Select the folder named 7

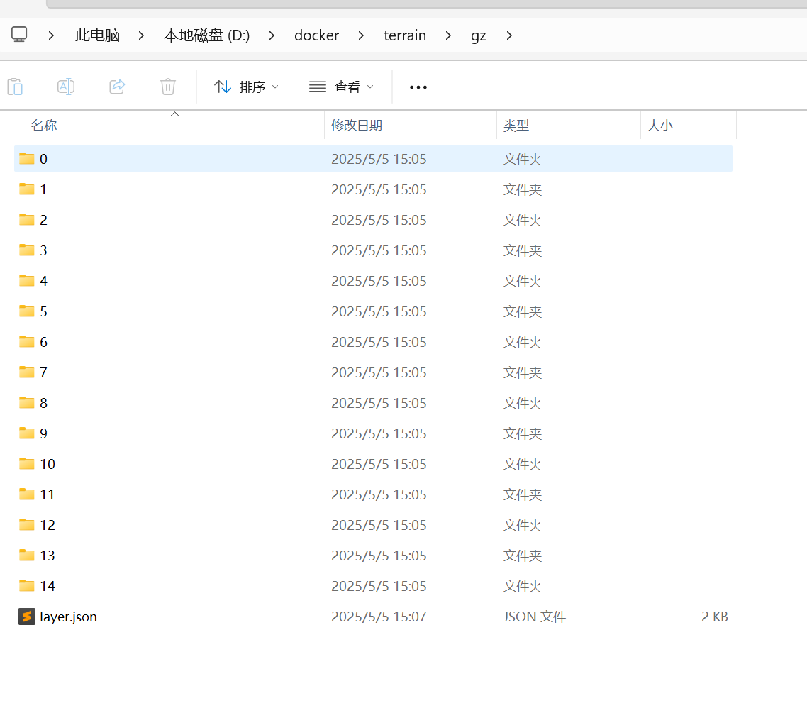click(43, 372)
